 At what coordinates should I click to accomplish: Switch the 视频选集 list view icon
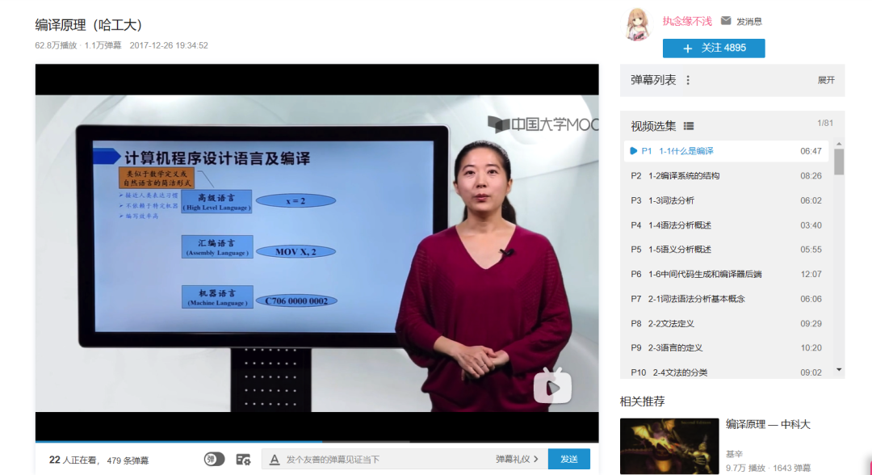(689, 126)
